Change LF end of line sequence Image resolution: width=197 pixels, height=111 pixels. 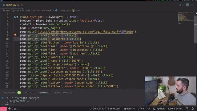coord(149,109)
